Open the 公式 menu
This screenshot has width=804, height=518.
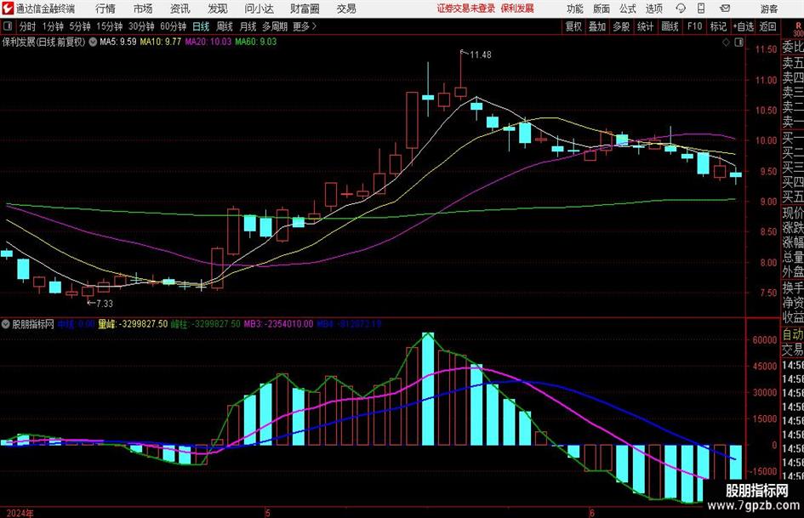627,9
